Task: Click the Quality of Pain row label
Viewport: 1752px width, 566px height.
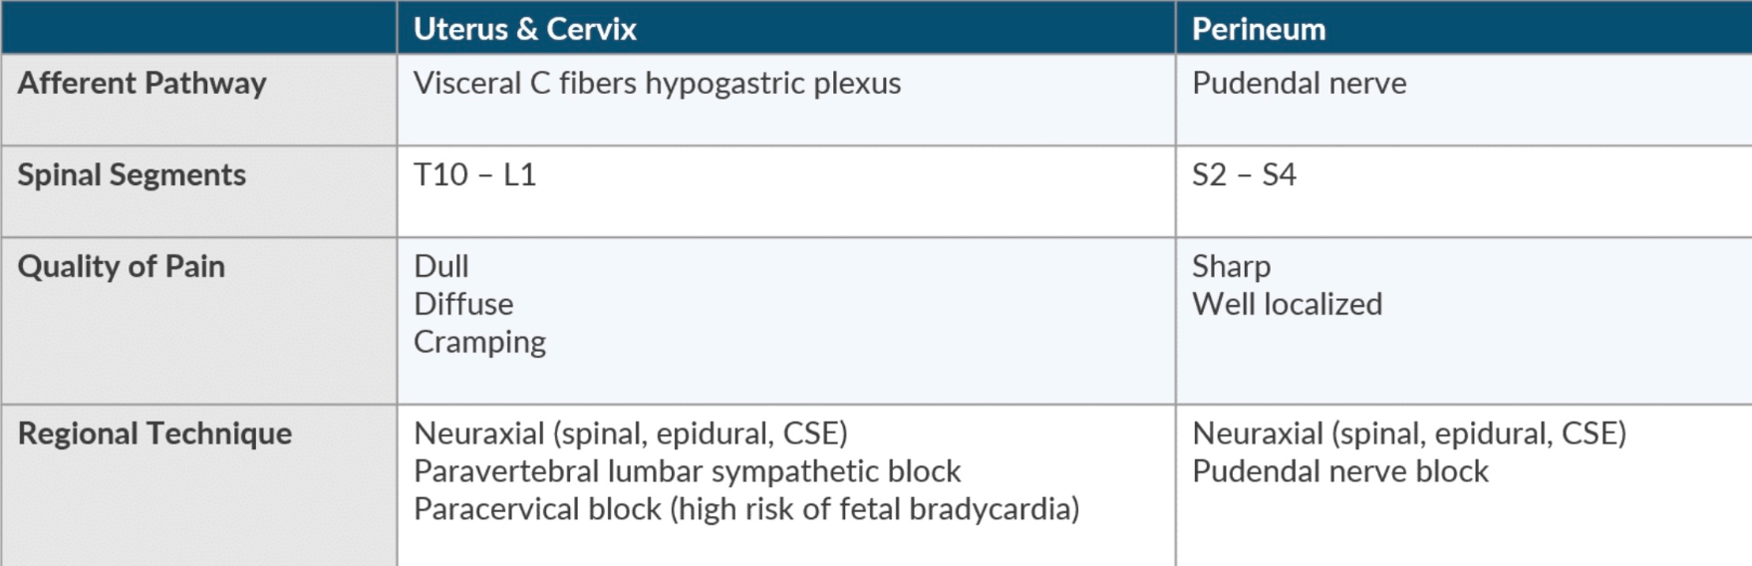Action: coord(122,266)
